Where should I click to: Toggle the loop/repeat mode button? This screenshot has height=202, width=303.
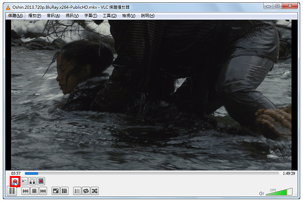86,191
